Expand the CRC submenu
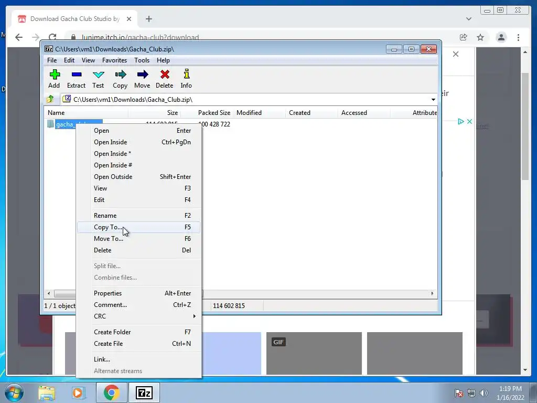This screenshot has height=403, width=537. [x=139, y=316]
